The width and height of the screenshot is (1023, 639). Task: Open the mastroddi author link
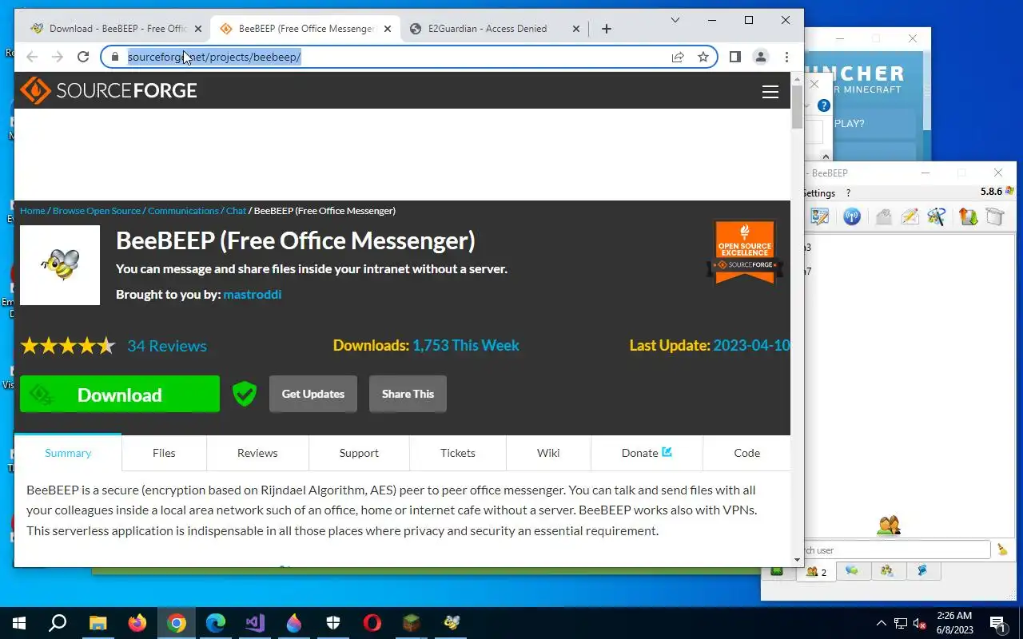tap(253, 294)
